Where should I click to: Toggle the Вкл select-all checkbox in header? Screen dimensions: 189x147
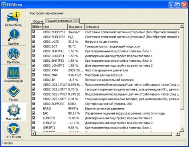pyautogui.click(x=34, y=27)
